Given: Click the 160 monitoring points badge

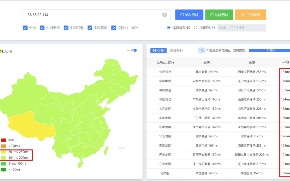Looking at the screenshot, I should coord(202,50).
